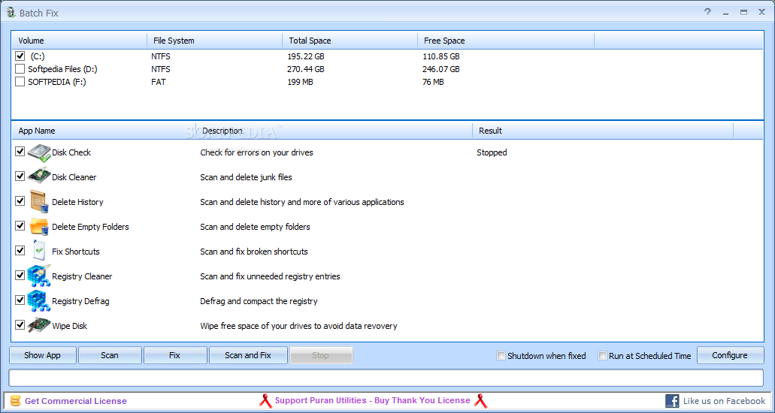Check the Softpedia Files (D:) volume checkbox
Viewport: 775px width, 413px height.
click(20, 69)
